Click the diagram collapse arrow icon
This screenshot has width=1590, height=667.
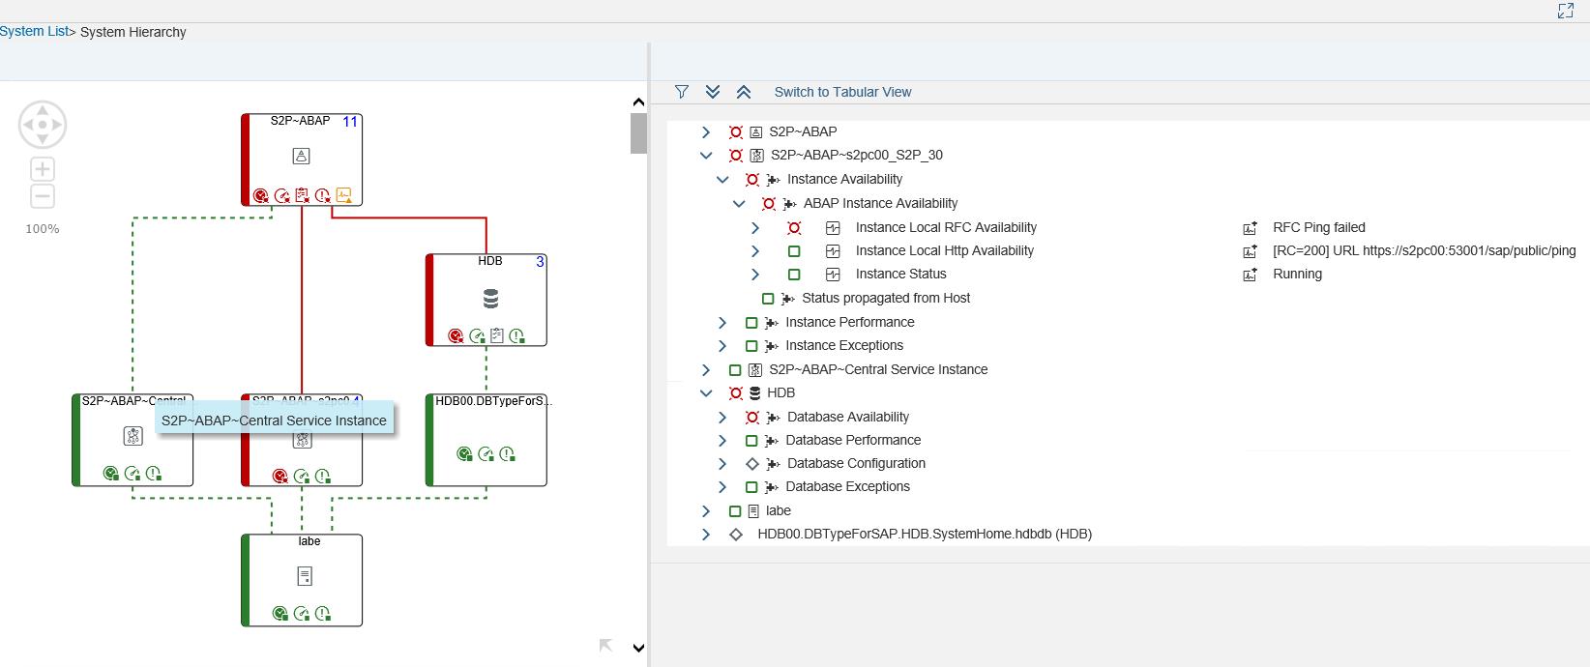click(x=605, y=646)
